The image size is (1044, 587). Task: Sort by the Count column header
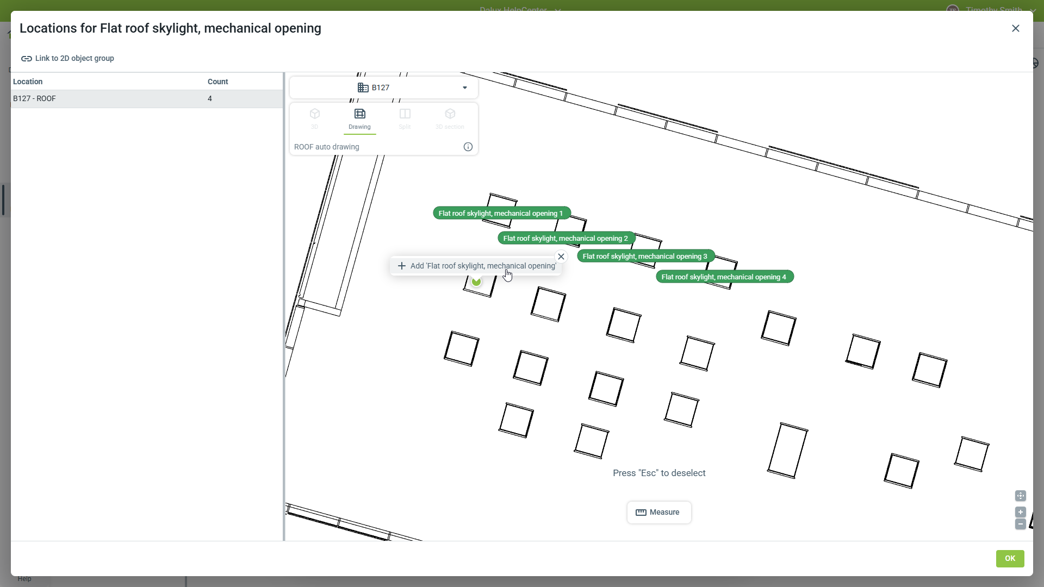(217, 82)
